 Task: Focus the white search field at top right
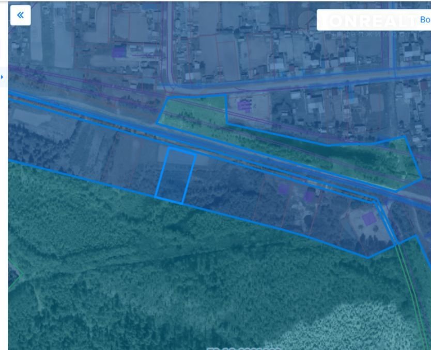pos(374,20)
